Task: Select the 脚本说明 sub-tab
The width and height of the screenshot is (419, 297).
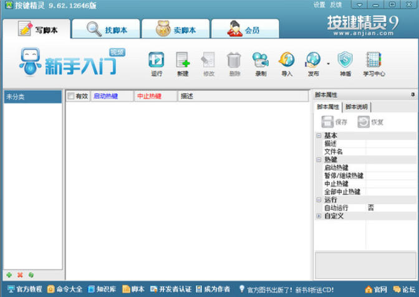Action: point(357,107)
